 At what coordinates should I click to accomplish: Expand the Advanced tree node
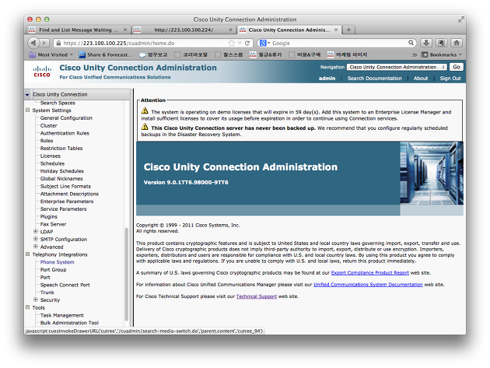[x=36, y=247]
